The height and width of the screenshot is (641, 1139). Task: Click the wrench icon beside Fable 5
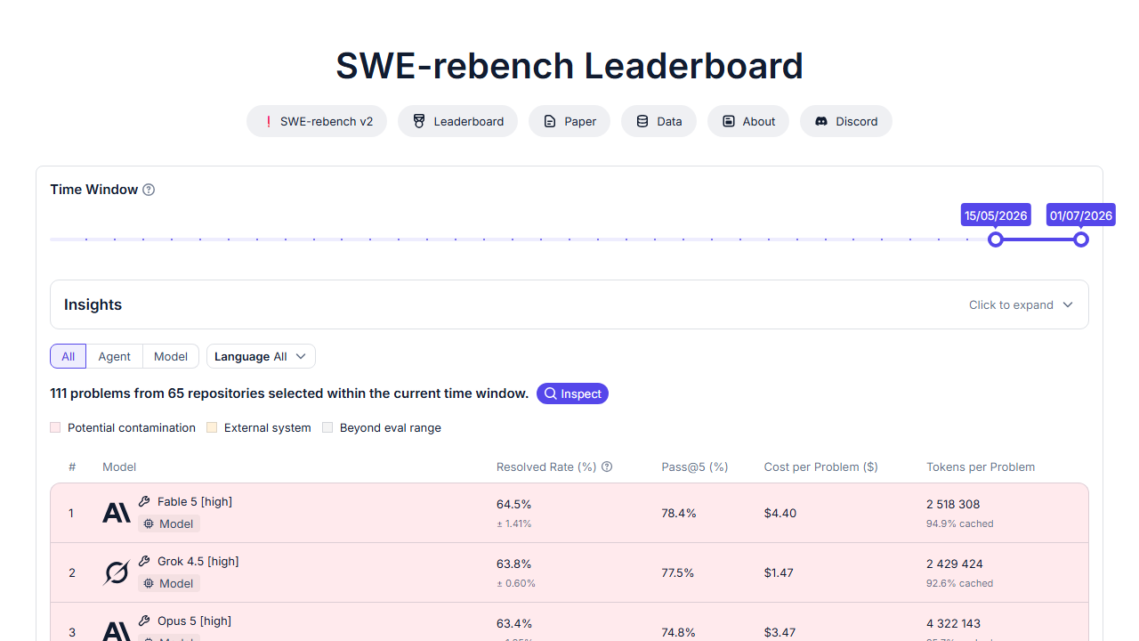click(x=144, y=501)
